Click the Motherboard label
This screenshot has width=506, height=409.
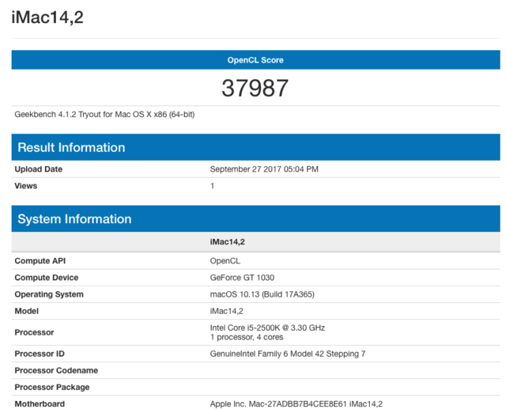coord(40,403)
